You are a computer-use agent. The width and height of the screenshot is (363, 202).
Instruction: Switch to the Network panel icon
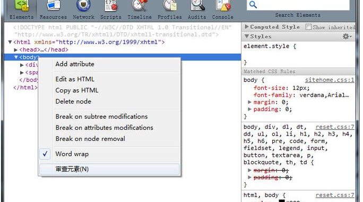click(83, 6)
